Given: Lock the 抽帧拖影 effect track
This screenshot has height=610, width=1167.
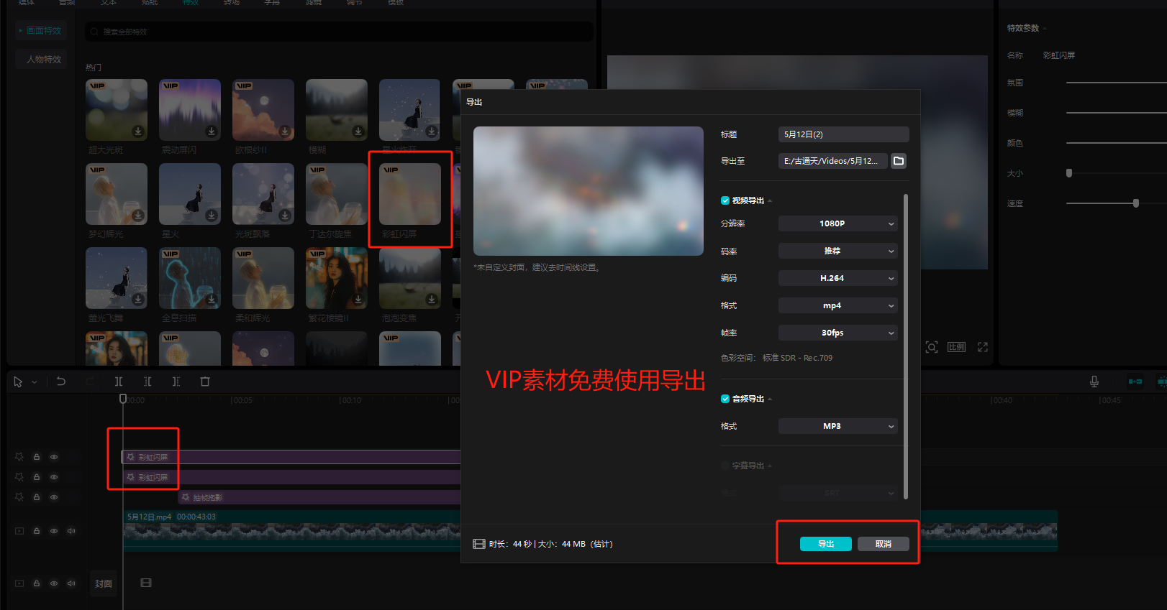Looking at the screenshot, I should 37,497.
